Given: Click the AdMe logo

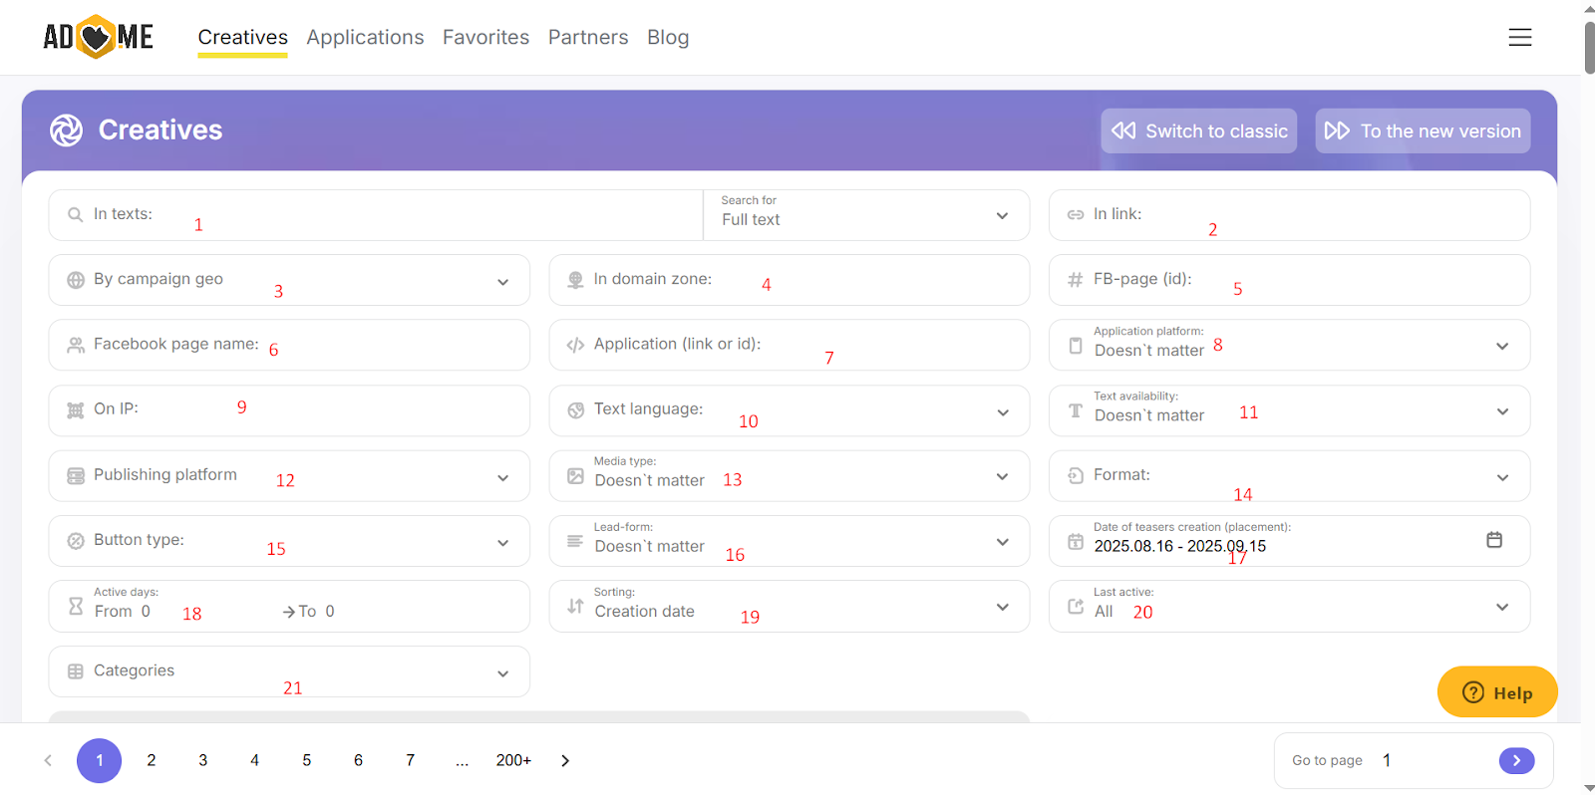Looking at the screenshot, I should [98, 37].
